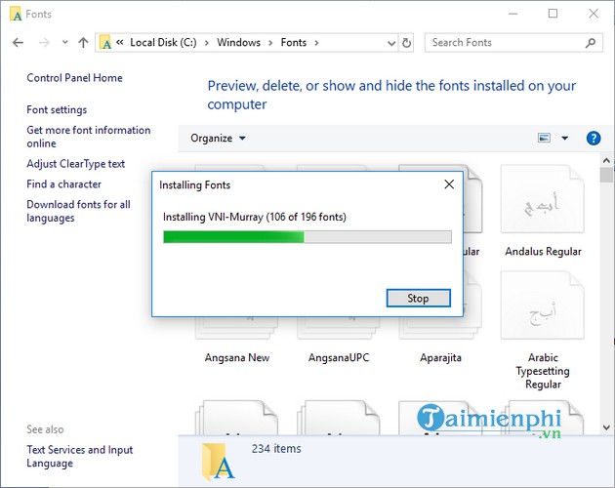Select the Aparajita font label
This screenshot has height=488, width=615.
click(x=440, y=358)
